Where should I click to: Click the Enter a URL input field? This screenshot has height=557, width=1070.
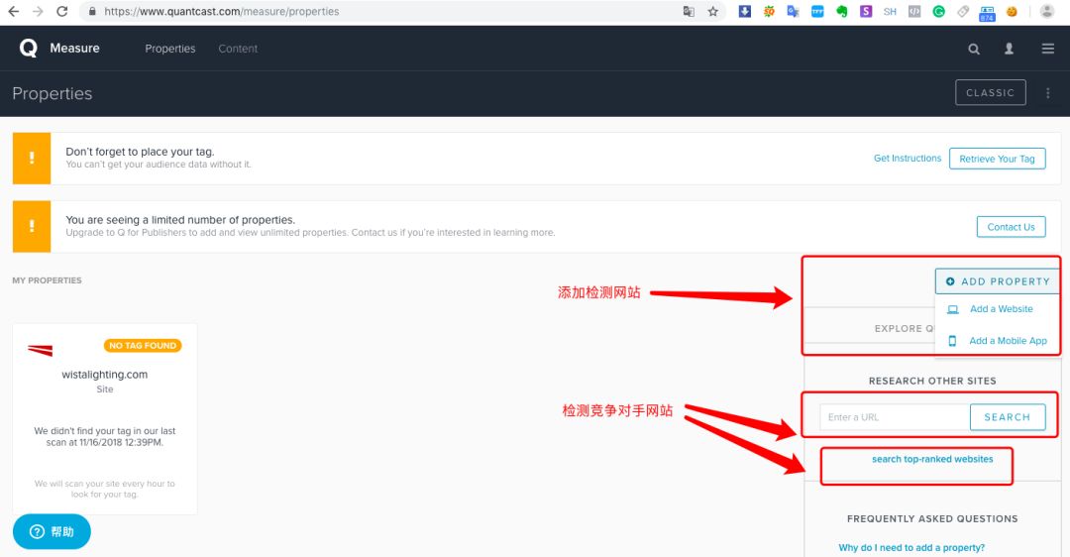tap(894, 417)
